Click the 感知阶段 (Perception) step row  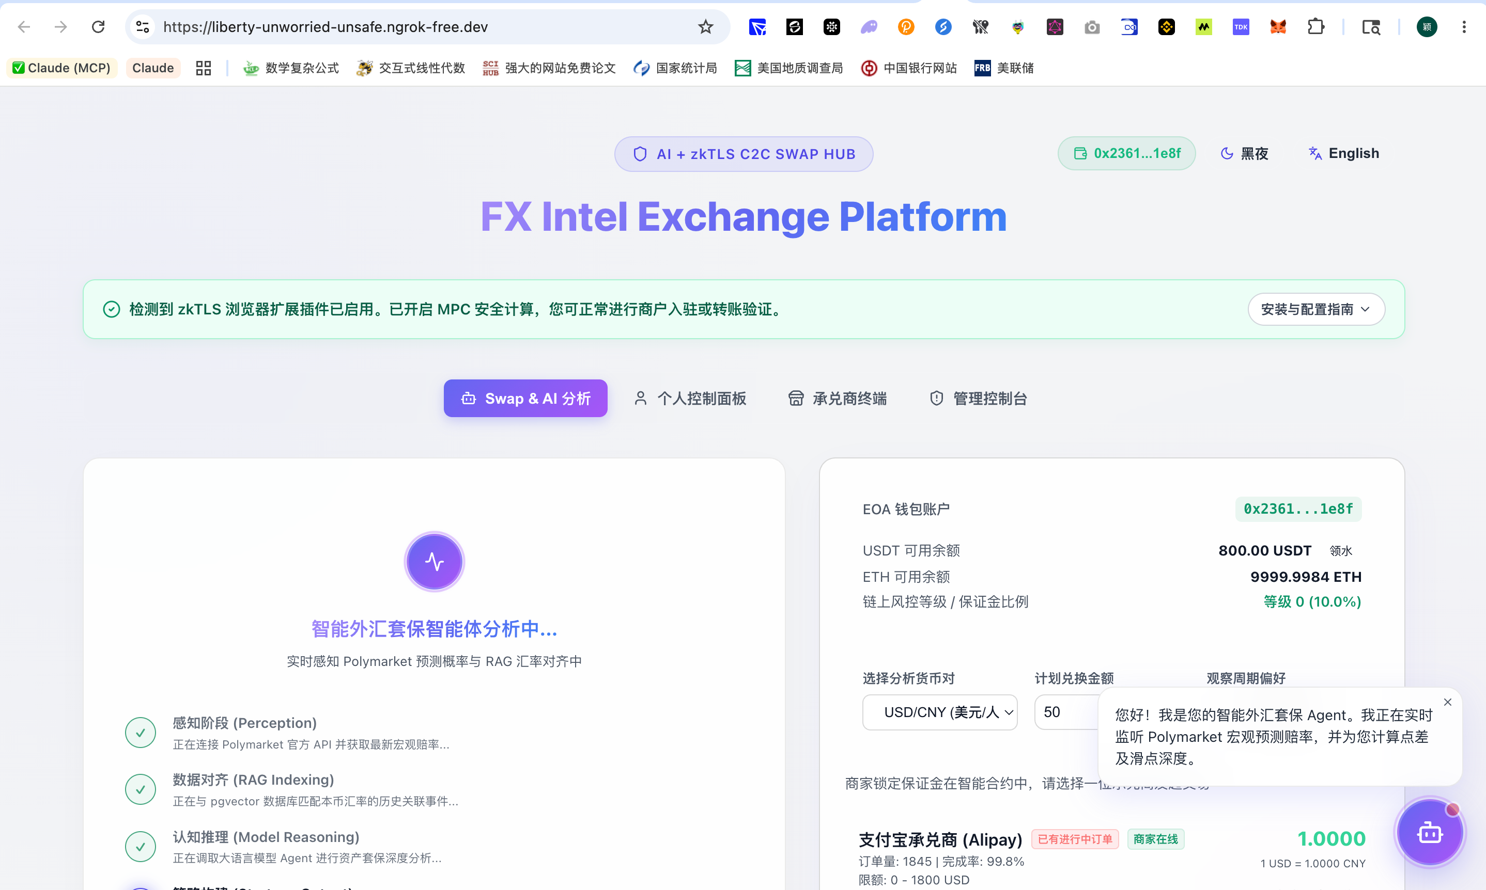[x=435, y=733]
